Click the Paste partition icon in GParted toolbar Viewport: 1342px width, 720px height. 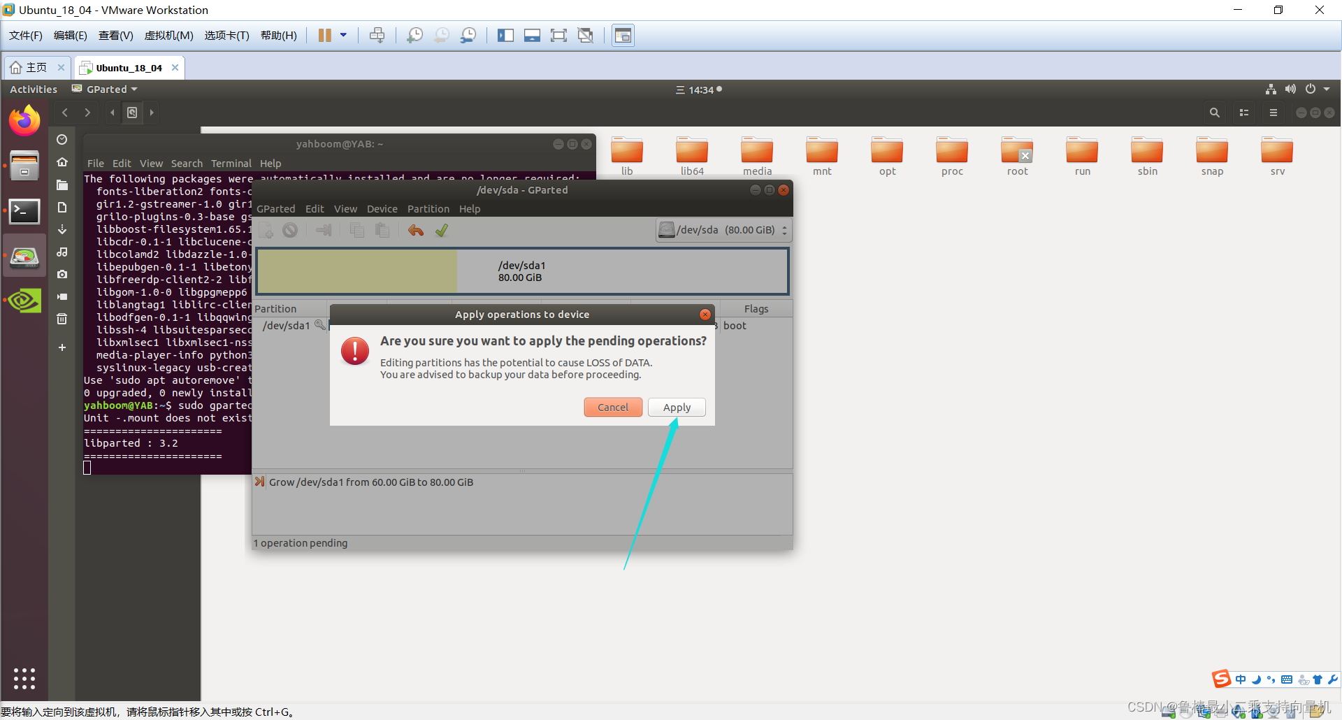[382, 230]
